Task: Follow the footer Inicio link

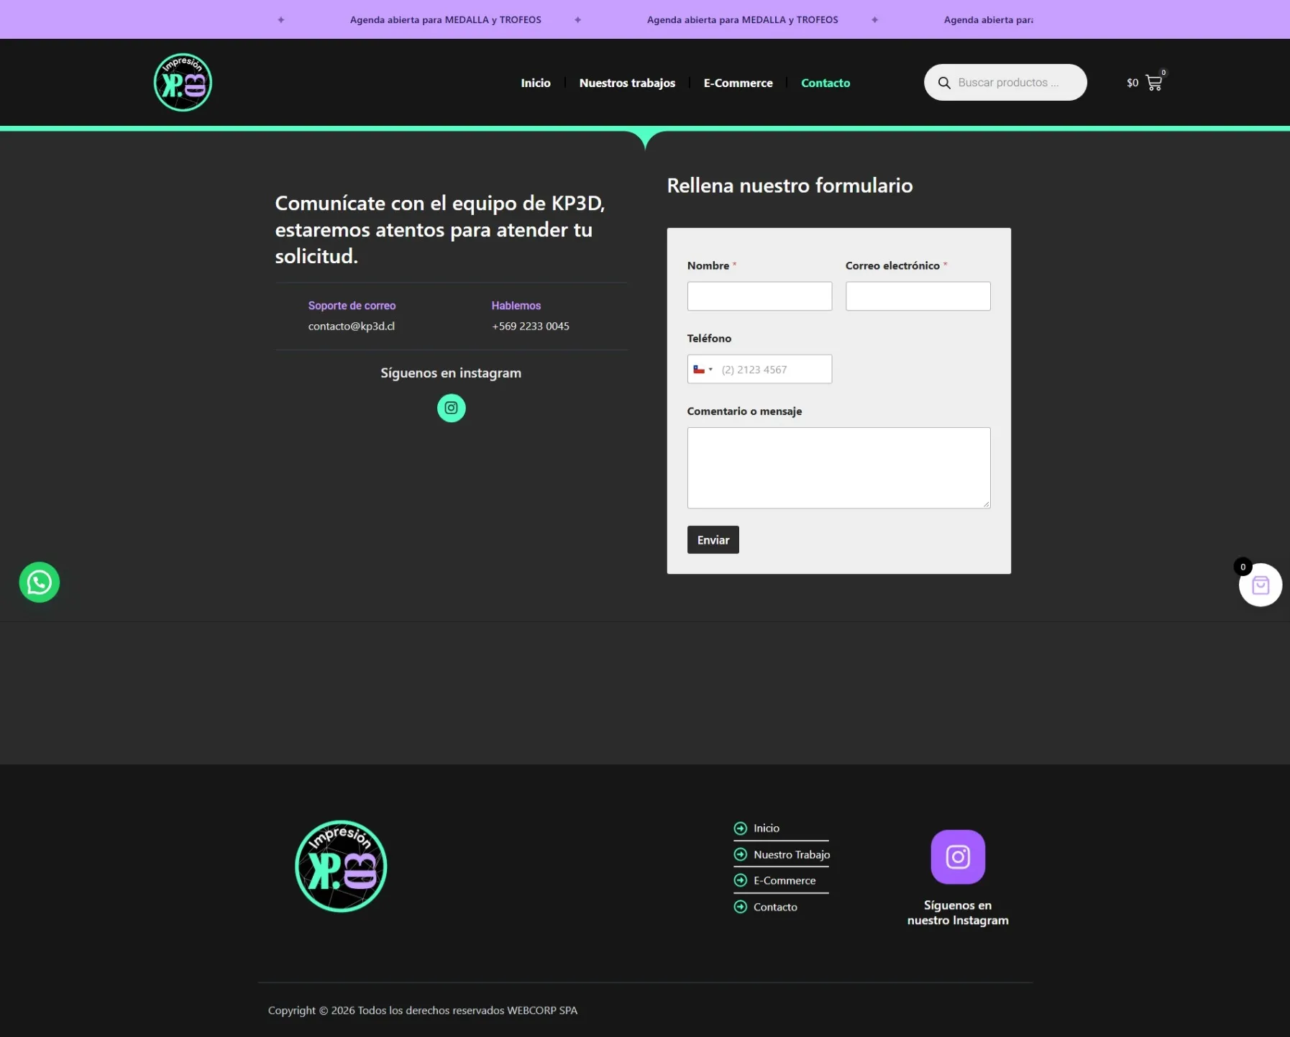Action: [767, 828]
